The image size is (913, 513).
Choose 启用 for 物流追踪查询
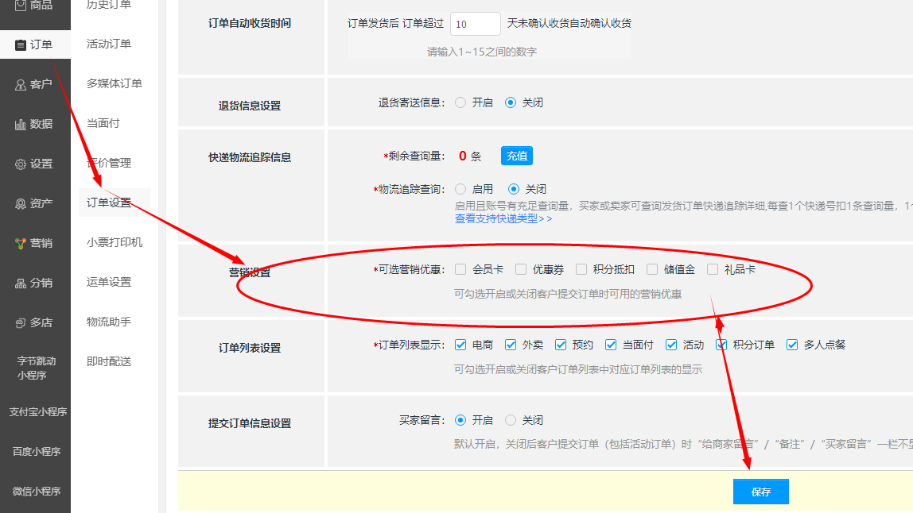pos(460,189)
